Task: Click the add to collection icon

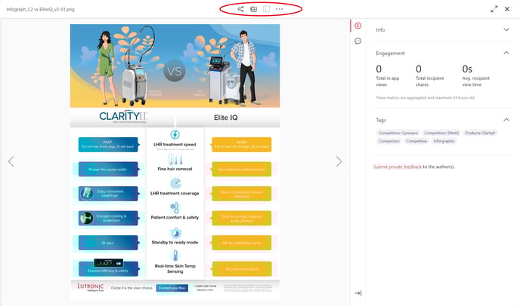Action: [x=254, y=9]
